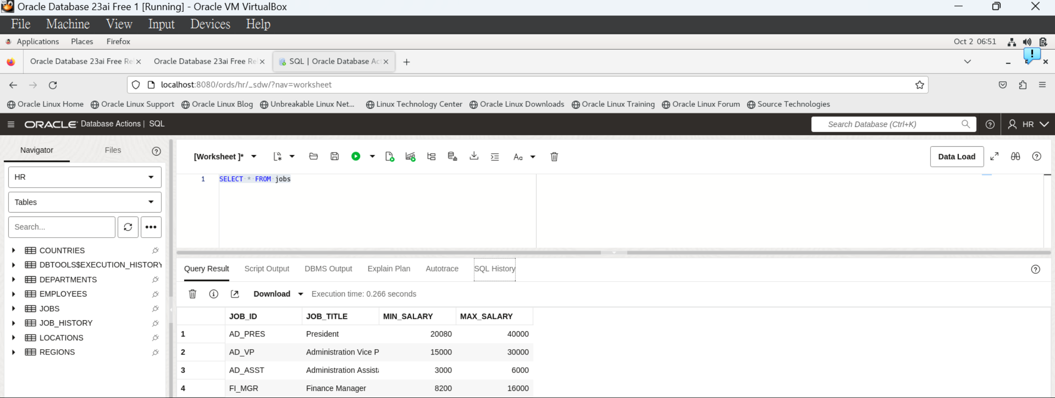Image resolution: width=1055 pixels, height=398 pixels.
Task: Switch to DBMS Output tab
Action: (328, 268)
